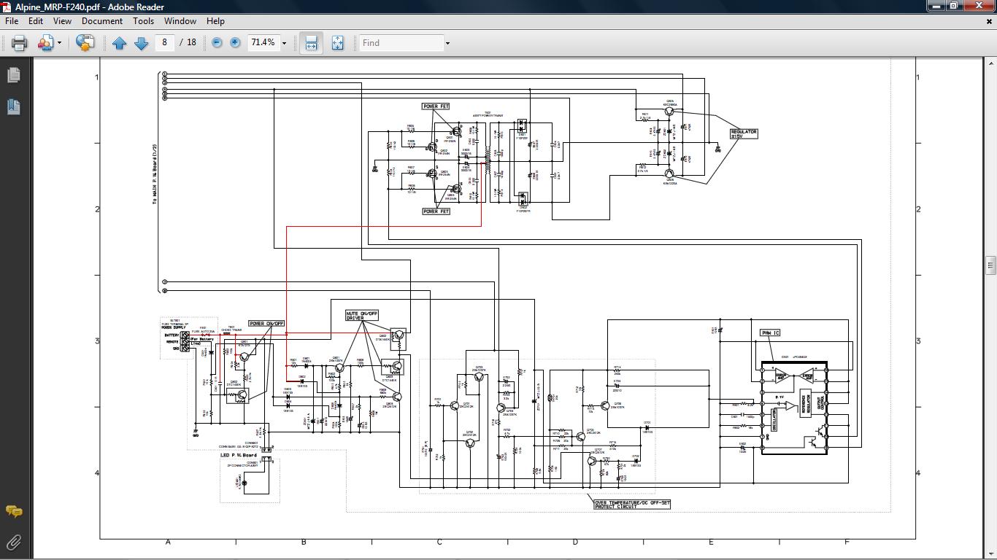This screenshot has width=997, height=560.
Task: Zoom in with the plus button
Action: 235,43
